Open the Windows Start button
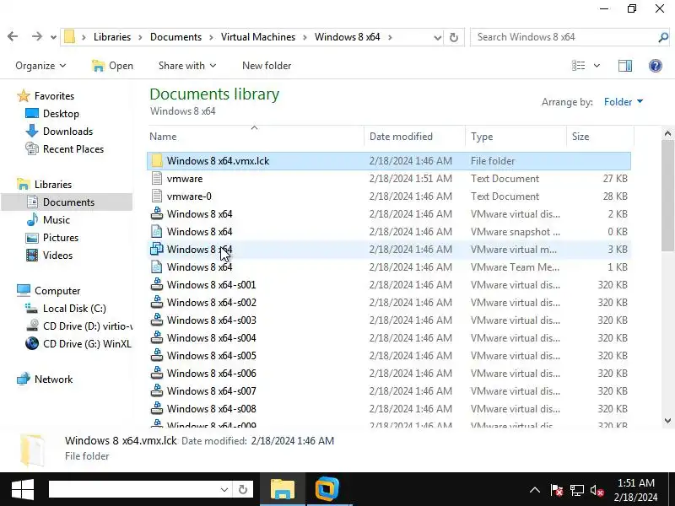Image resolution: width=675 pixels, height=506 pixels. [x=23, y=489]
